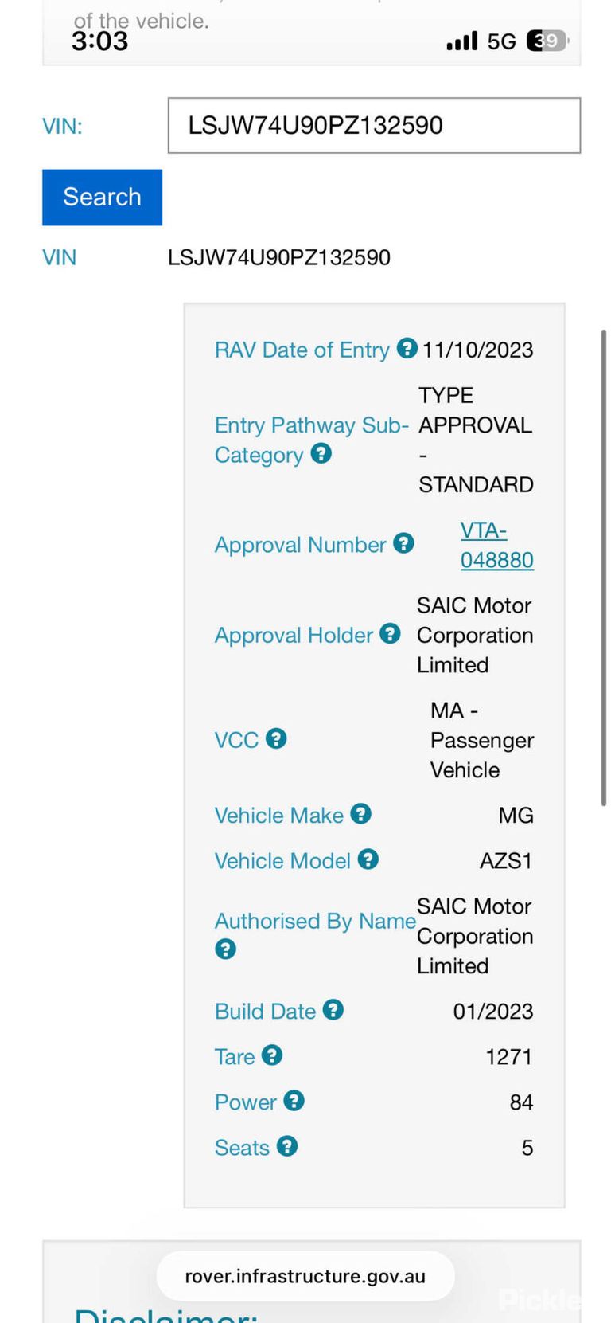Tap the Approval Number help question mark
The height and width of the screenshot is (1323, 611).
coord(403,543)
